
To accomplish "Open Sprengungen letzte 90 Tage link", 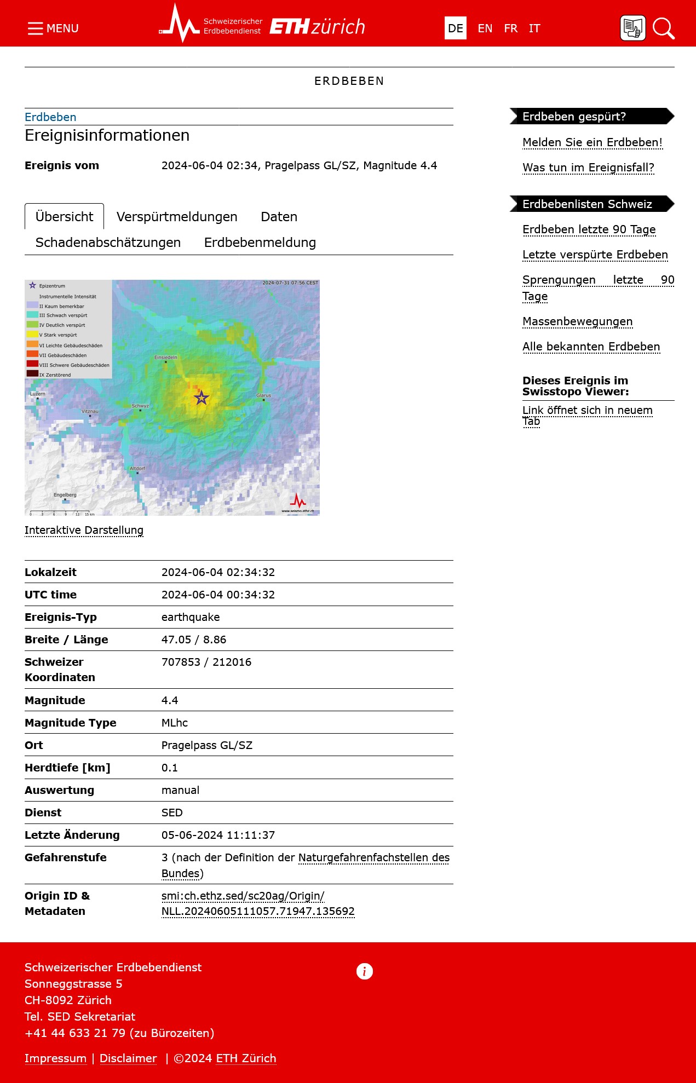I will [598, 288].
